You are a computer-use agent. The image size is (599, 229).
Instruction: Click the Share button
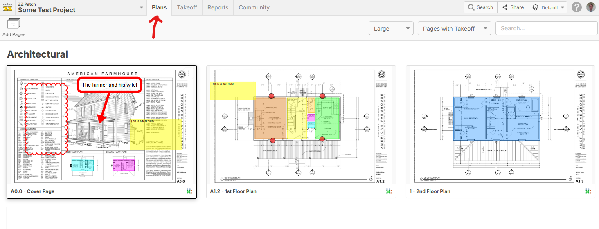[513, 7]
